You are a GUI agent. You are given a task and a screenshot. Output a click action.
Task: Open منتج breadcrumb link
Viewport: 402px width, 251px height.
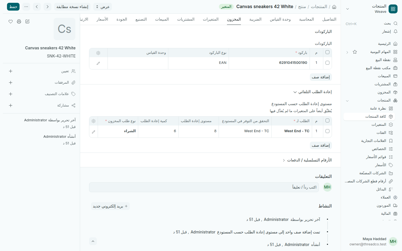tap(302, 7)
